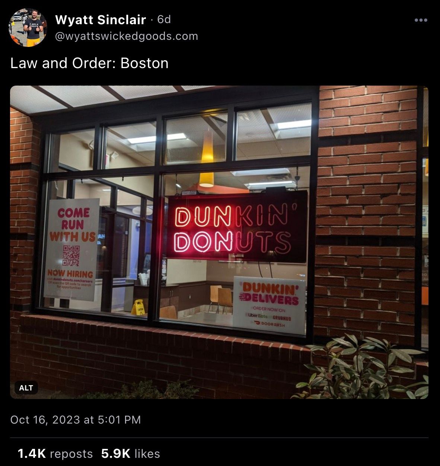Click the brick wall right of the window
This screenshot has width=440, height=466.
point(367,212)
